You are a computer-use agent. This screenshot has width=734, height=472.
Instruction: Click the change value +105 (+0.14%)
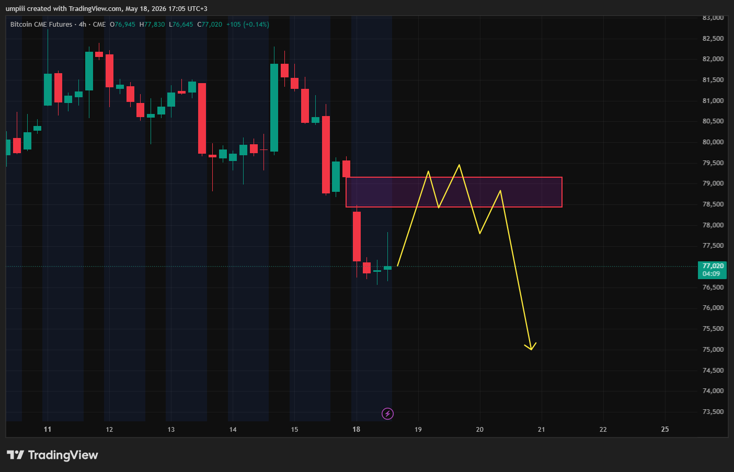coord(248,25)
